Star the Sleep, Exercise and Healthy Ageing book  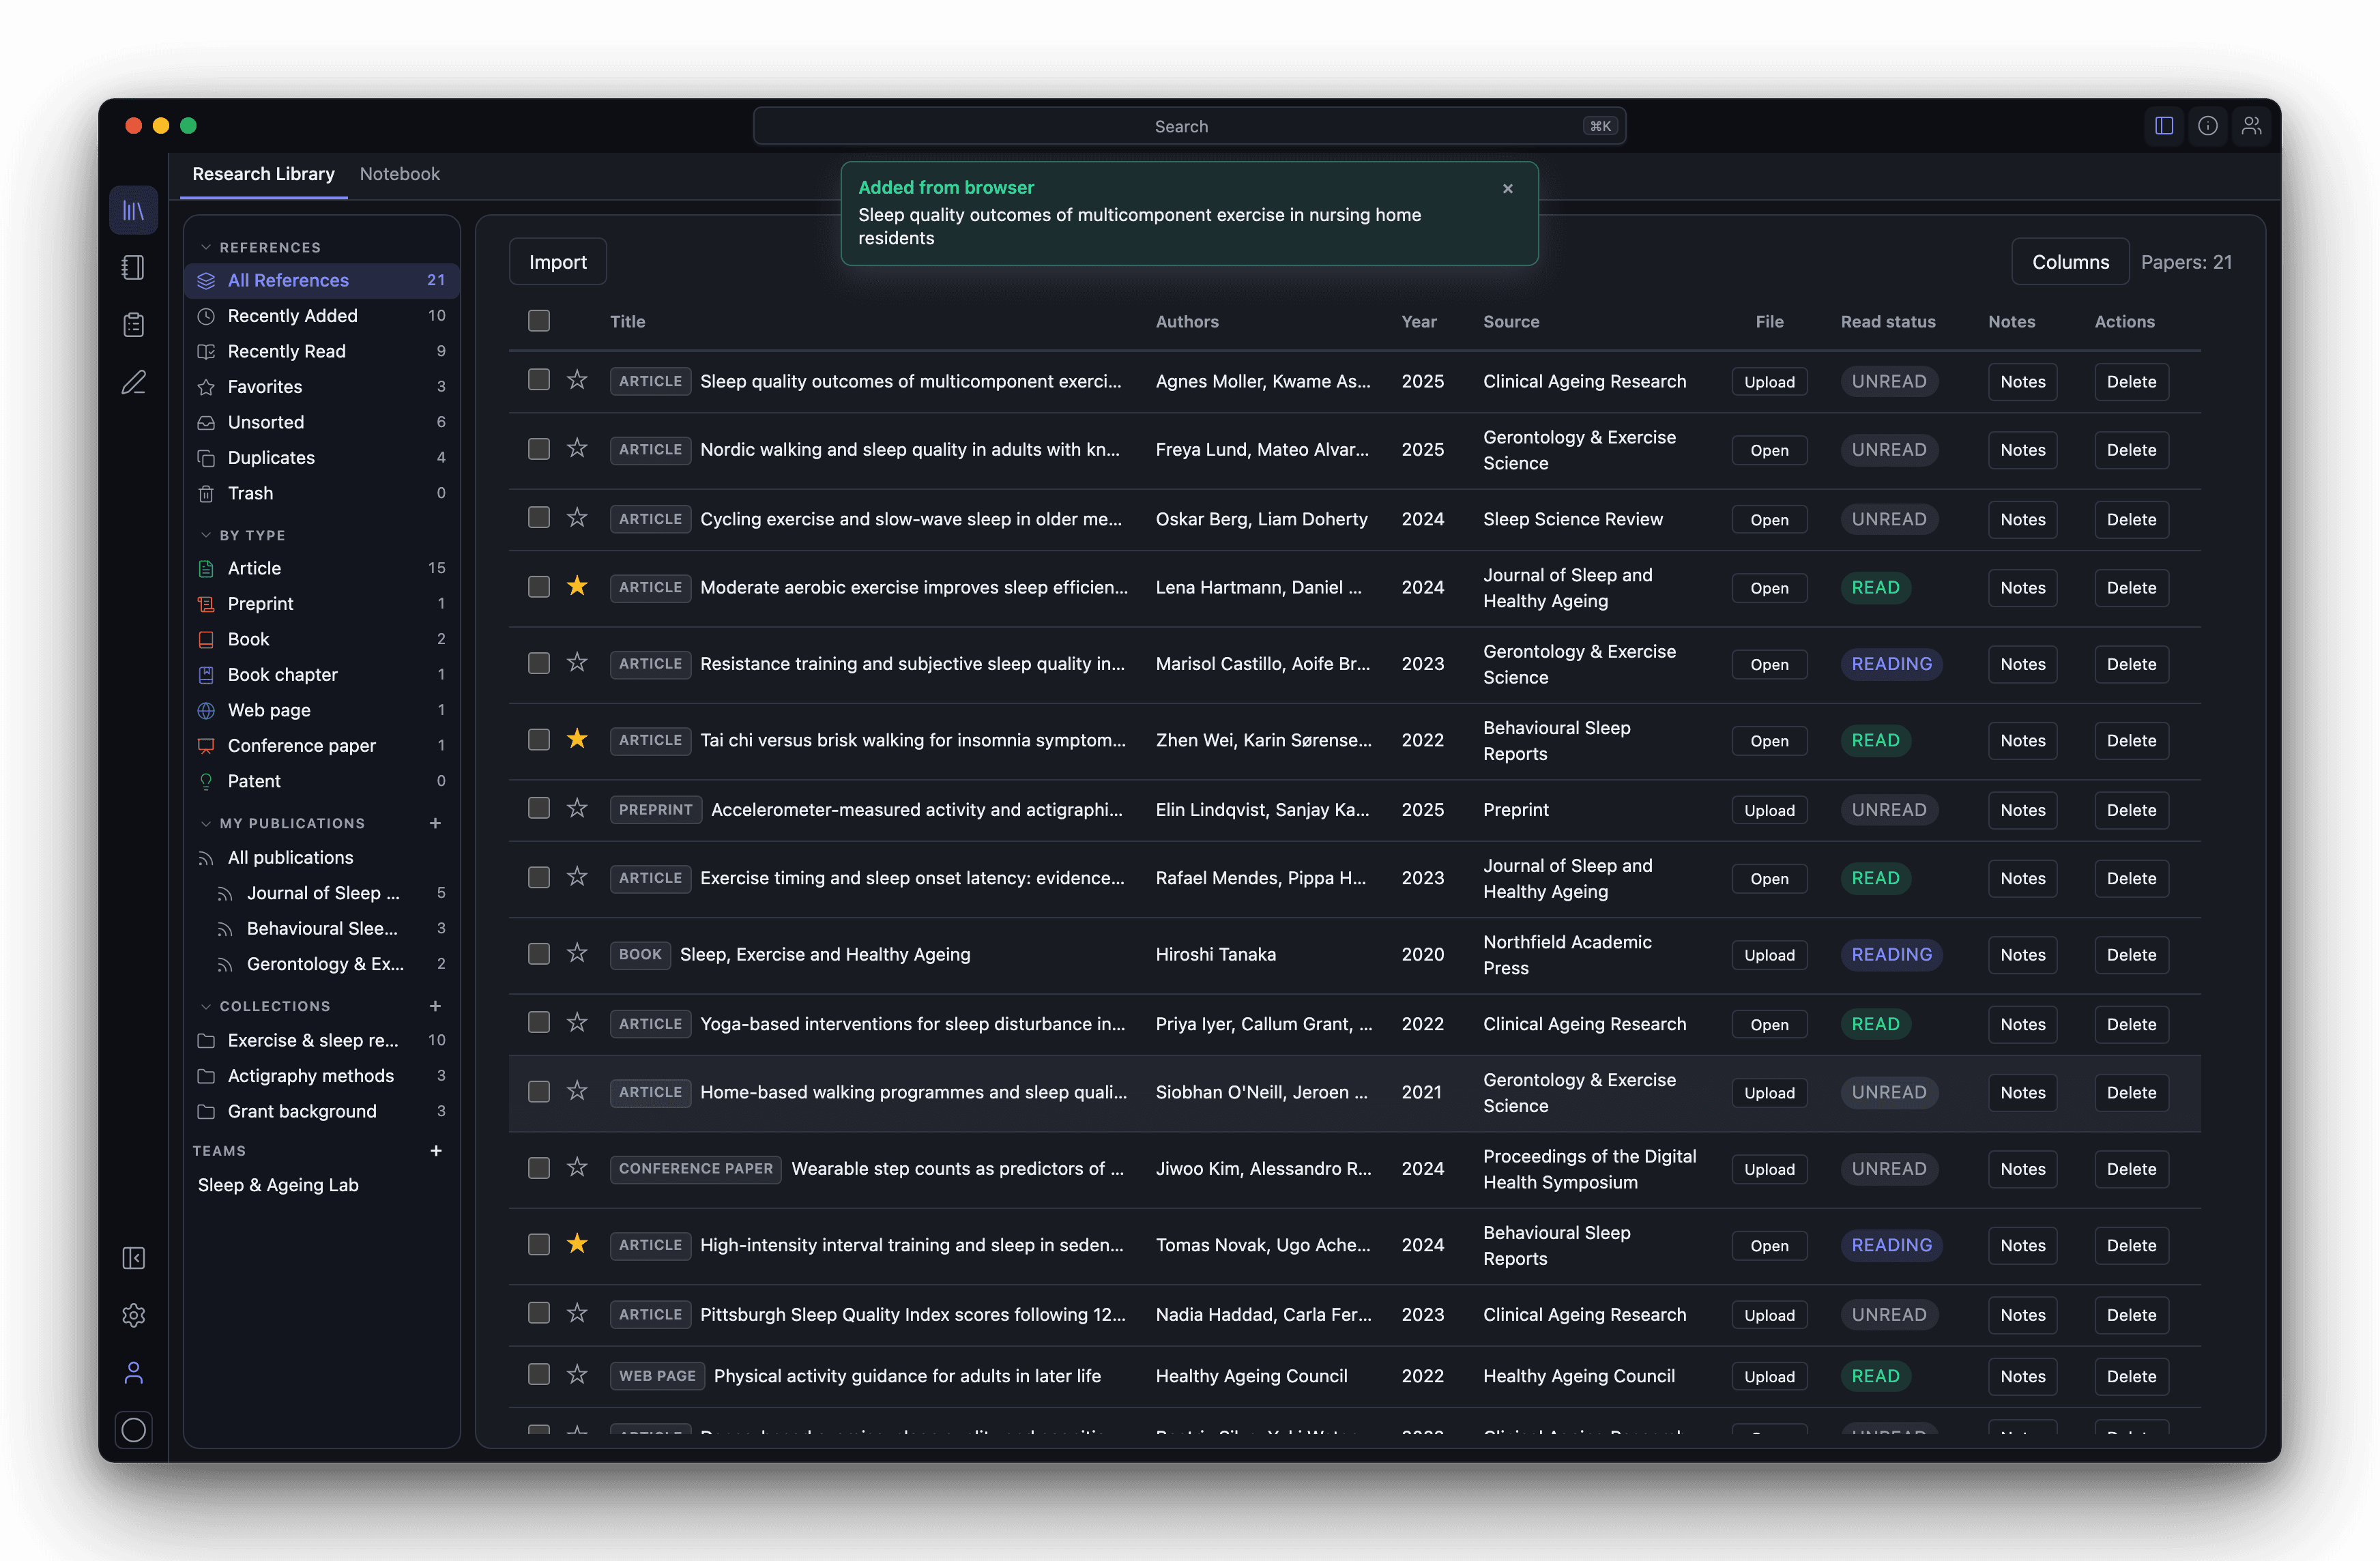coord(577,954)
